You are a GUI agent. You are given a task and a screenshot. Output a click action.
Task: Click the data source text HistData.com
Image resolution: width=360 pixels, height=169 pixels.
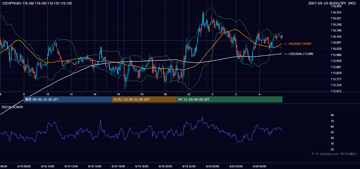point(330,154)
